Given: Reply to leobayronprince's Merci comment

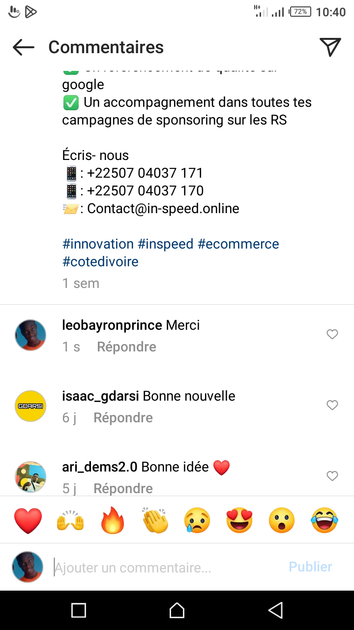Looking at the screenshot, I should (126, 347).
